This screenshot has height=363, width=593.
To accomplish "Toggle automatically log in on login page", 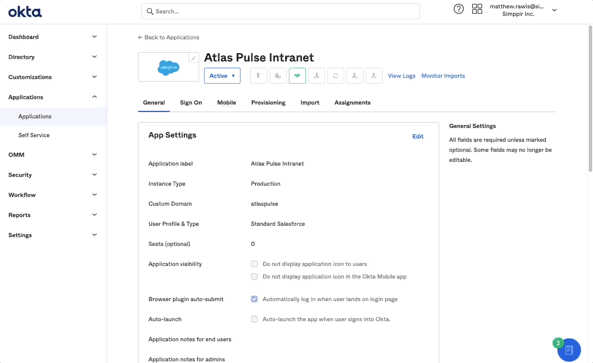I will 254,299.
